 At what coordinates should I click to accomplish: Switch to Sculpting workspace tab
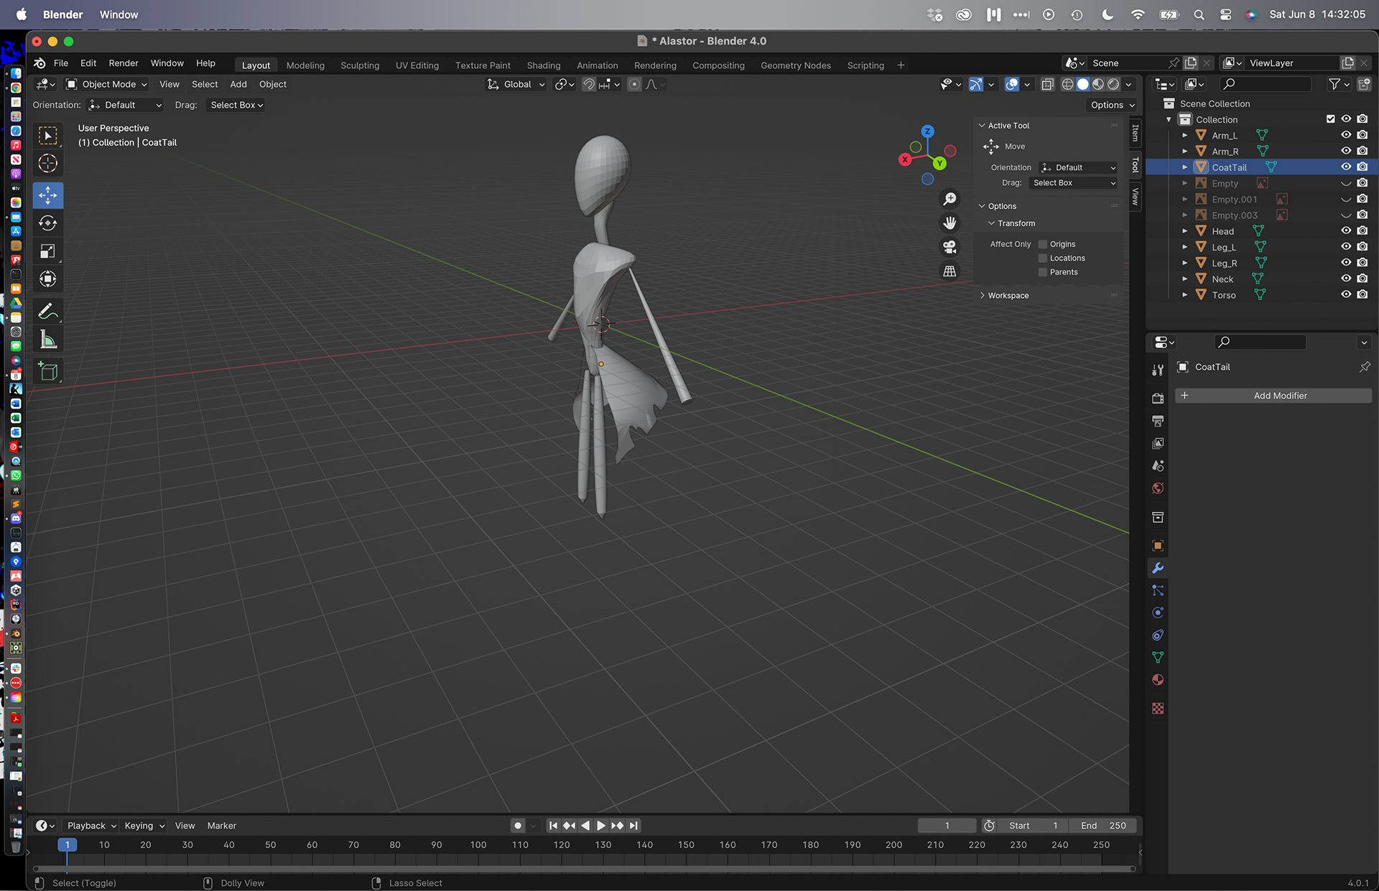click(x=360, y=65)
